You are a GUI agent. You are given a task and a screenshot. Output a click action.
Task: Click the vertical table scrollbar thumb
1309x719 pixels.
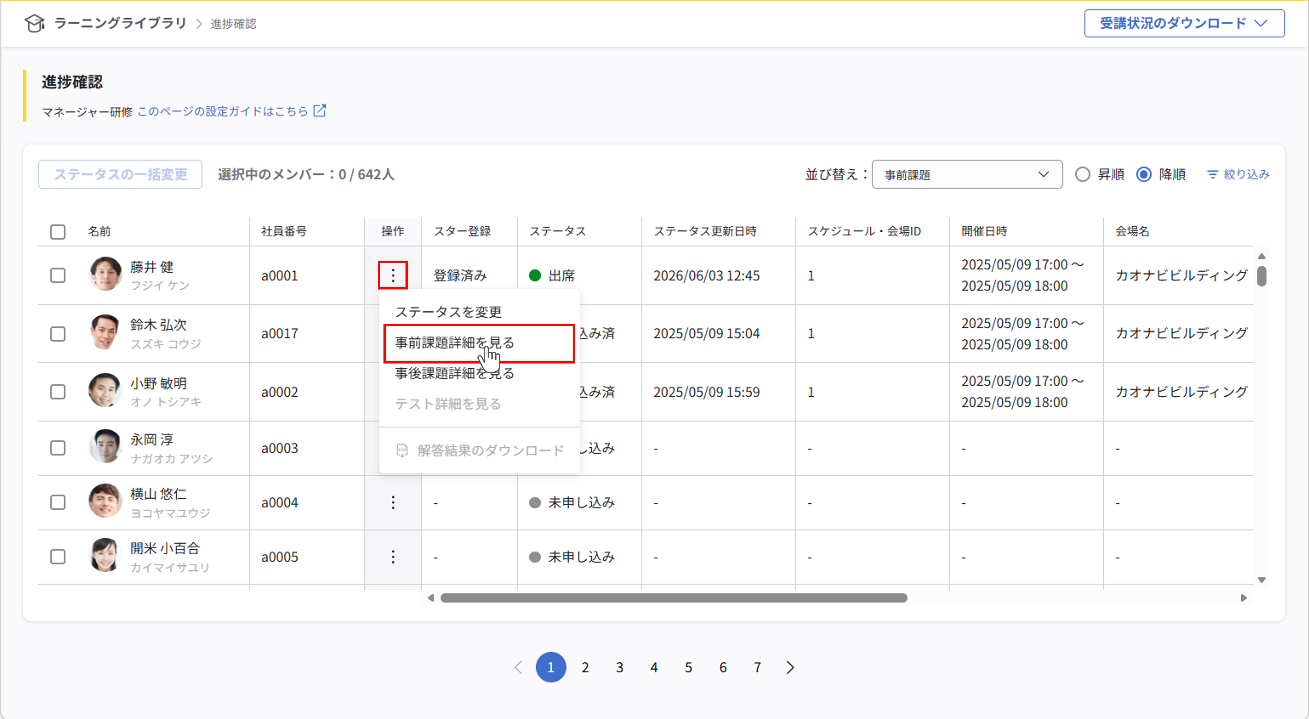click(x=1262, y=276)
